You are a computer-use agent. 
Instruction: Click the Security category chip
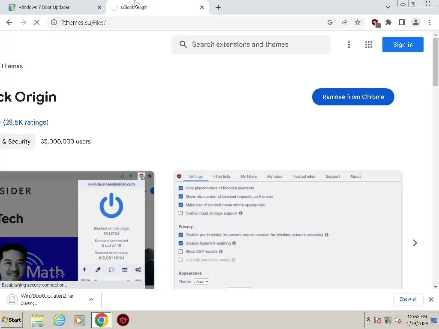tap(16, 141)
